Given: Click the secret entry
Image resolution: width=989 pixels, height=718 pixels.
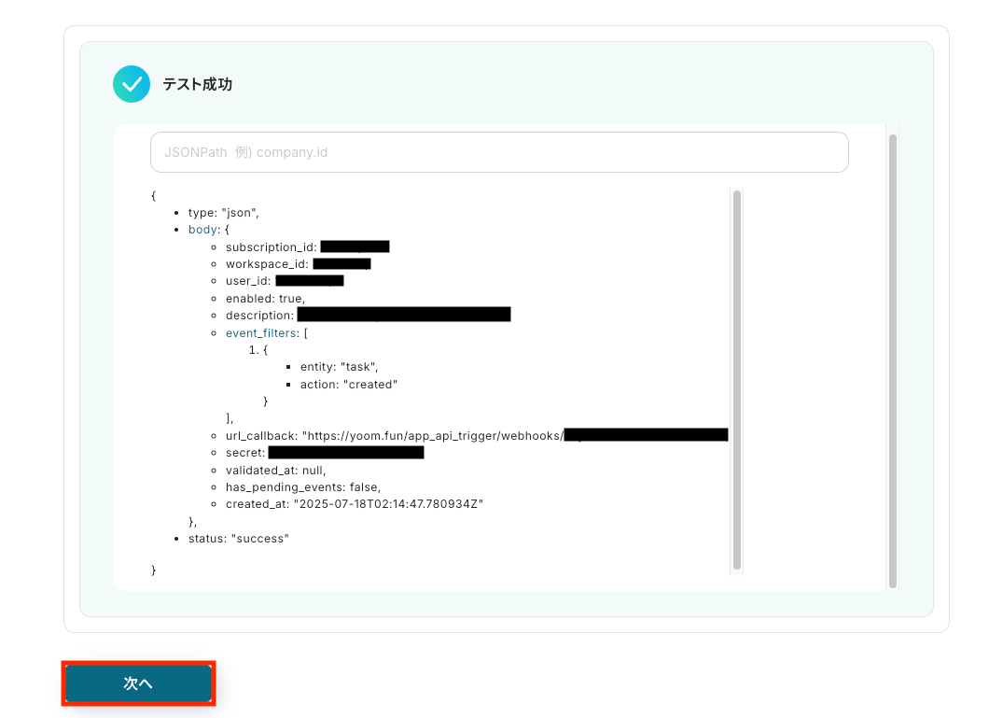Looking at the screenshot, I should coord(324,453).
